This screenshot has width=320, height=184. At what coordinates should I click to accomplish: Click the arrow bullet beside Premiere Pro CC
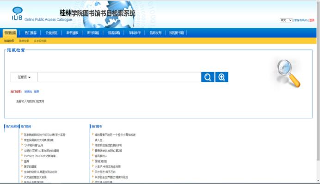(22, 155)
